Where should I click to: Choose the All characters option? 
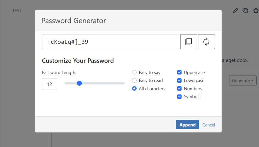point(135,89)
